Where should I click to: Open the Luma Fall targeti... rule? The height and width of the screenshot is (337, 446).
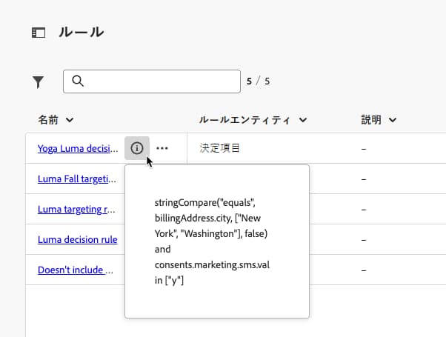click(x=77, y=179)
